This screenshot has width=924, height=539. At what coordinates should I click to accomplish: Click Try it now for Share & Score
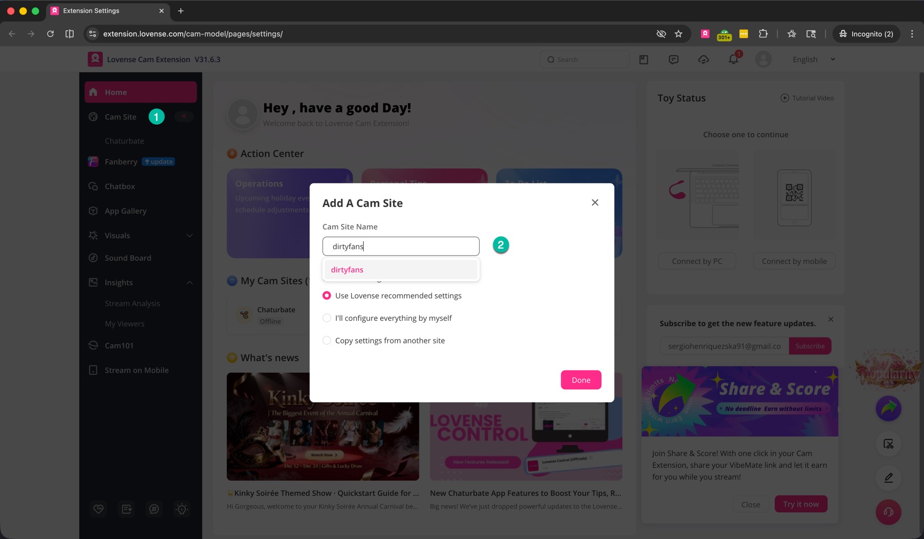click(x=800, y=504)
